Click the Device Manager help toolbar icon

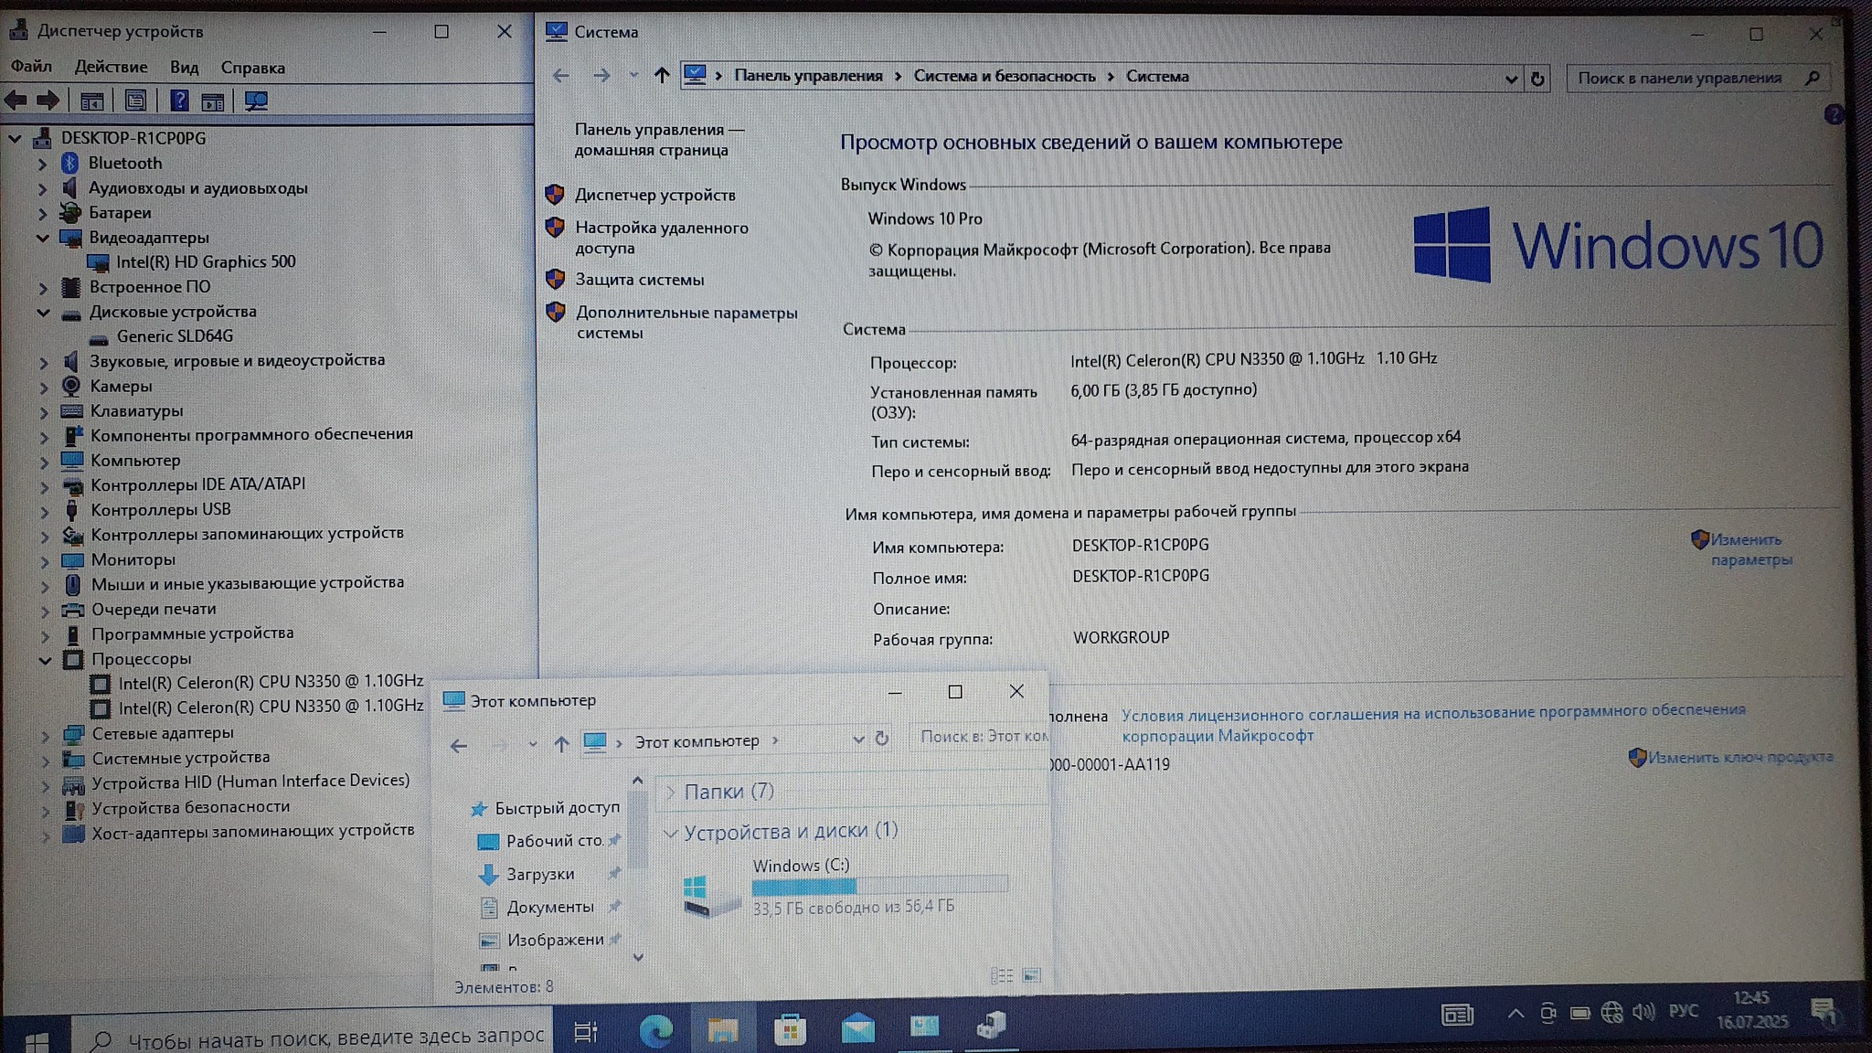coord(179,101)
